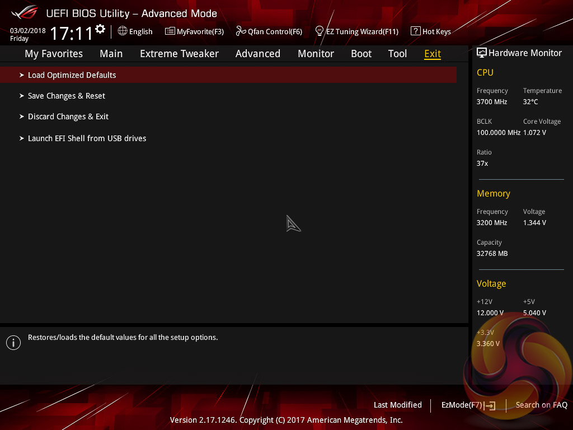Click the Hardware Monitor panel title
This screenshot has width=573, height=430.
coord(525,53)
